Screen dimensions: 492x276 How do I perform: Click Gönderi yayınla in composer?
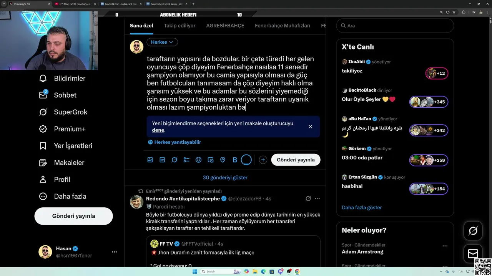296,160
